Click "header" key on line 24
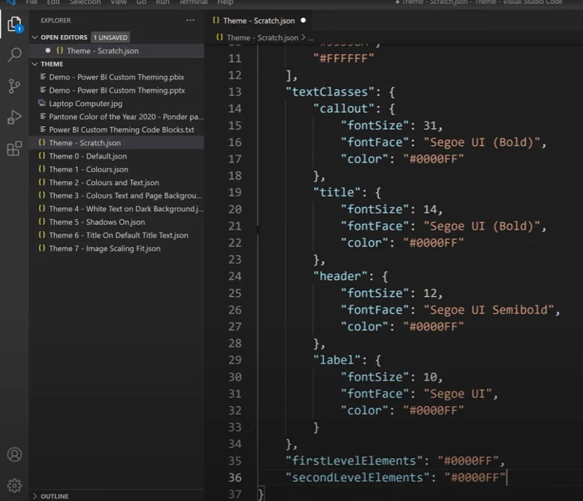Screen dimensions: 583x501 tap(340, 276)
